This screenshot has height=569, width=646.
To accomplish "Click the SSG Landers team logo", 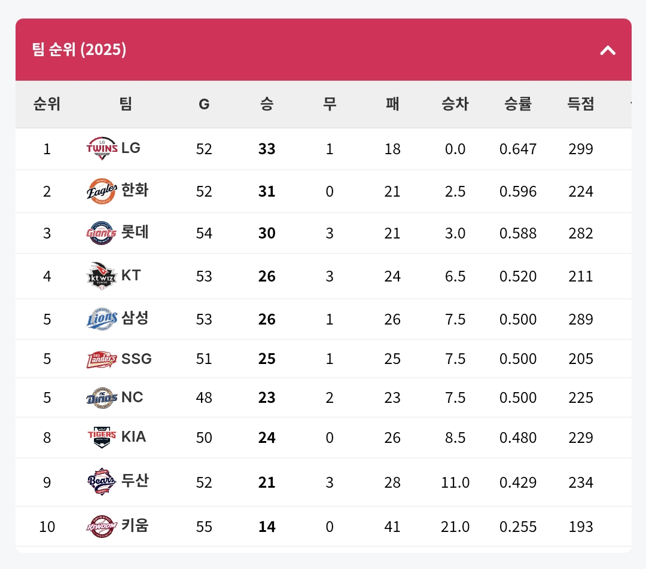I will pyautogui.click(x=102, y=359).
